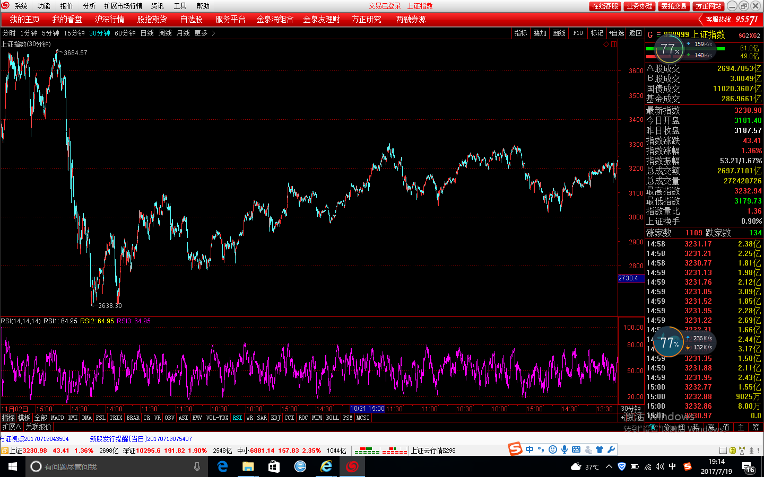Open the 分析 menu
The image size is (764, 477).
point(90,6)
